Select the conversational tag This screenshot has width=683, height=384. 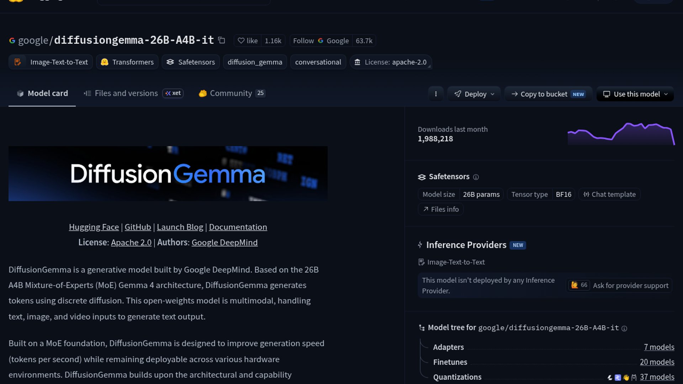(318, 62)
